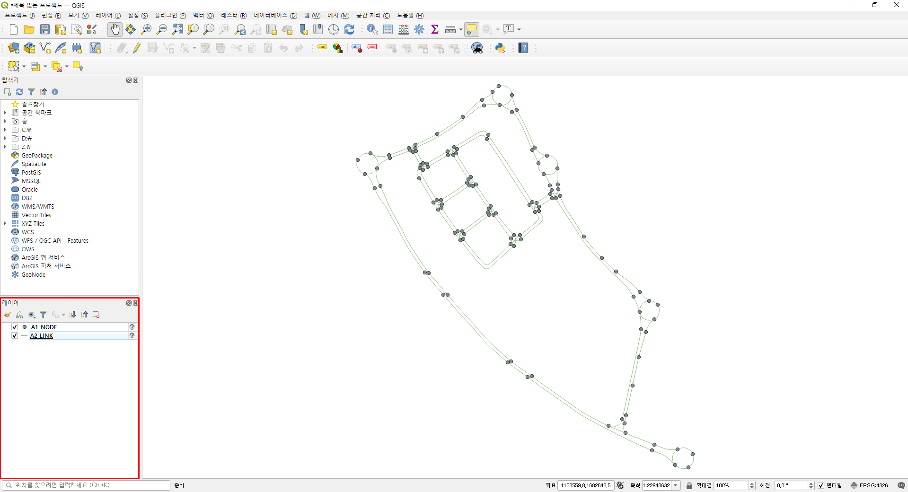Viewport: 908px width, 492px height.
Task: Select the Zoom Out tool
Action: point(162,29)
